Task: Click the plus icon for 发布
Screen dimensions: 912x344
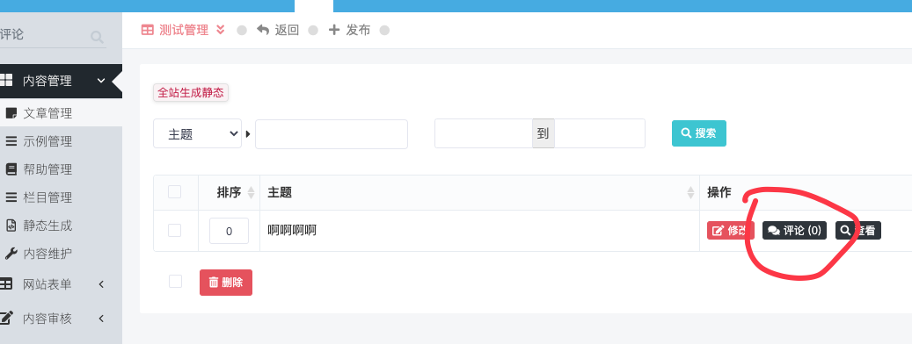Action: (334, 30)
